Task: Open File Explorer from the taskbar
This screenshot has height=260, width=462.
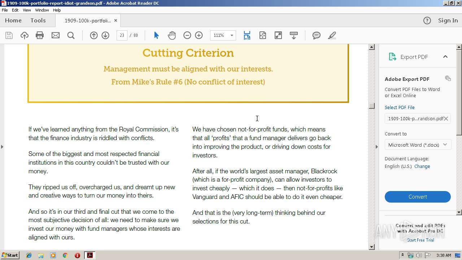Action: [41, 255]
